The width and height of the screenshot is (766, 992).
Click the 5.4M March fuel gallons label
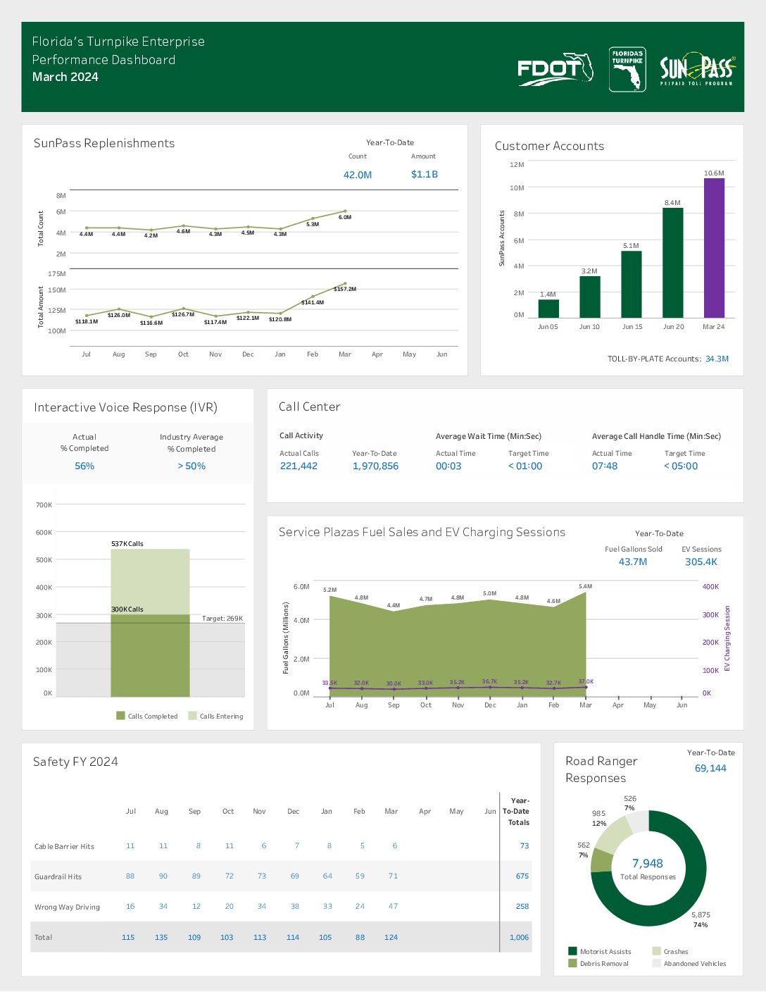coord(585,586)
